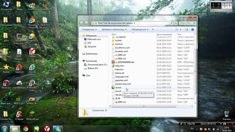This screenshot has width=235, height=132.
Task: Select Файлы (D:) drive
Action: click(x=93, y=68)
